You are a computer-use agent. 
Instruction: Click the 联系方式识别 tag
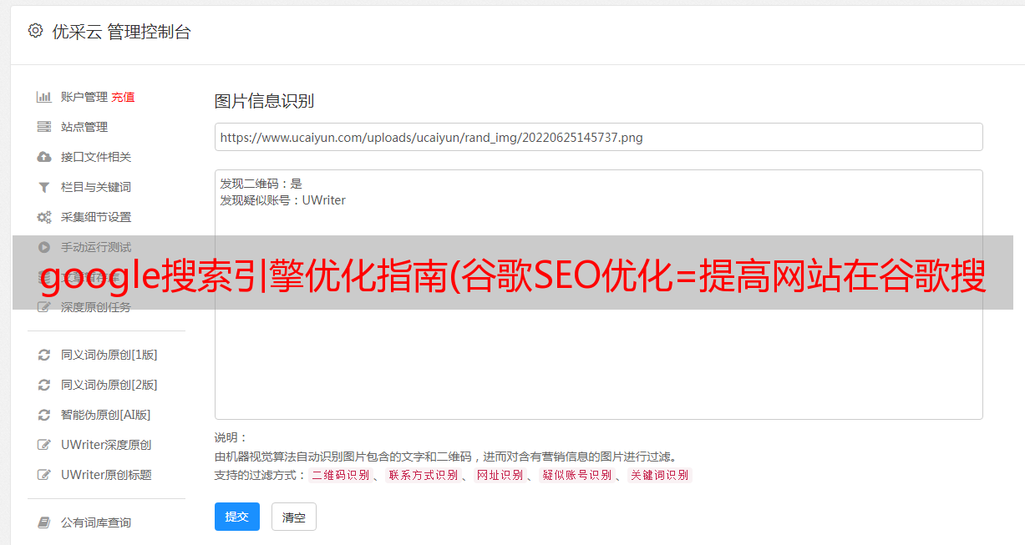pyautogui.click(x=423, y=475)
